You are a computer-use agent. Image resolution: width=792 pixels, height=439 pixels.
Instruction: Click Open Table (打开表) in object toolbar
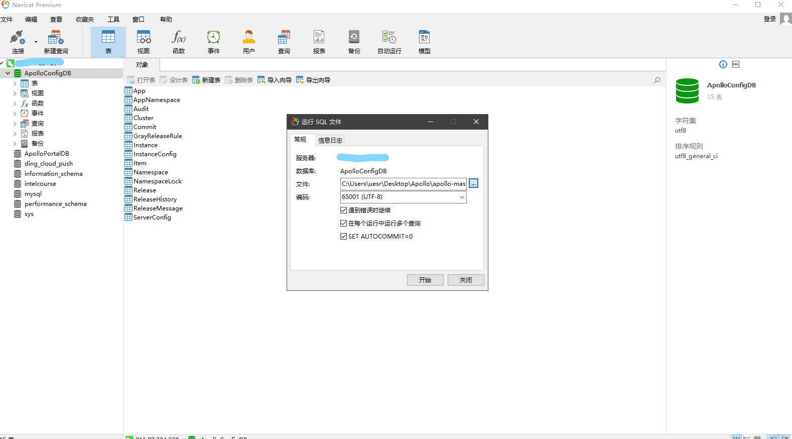coord(141,80)
